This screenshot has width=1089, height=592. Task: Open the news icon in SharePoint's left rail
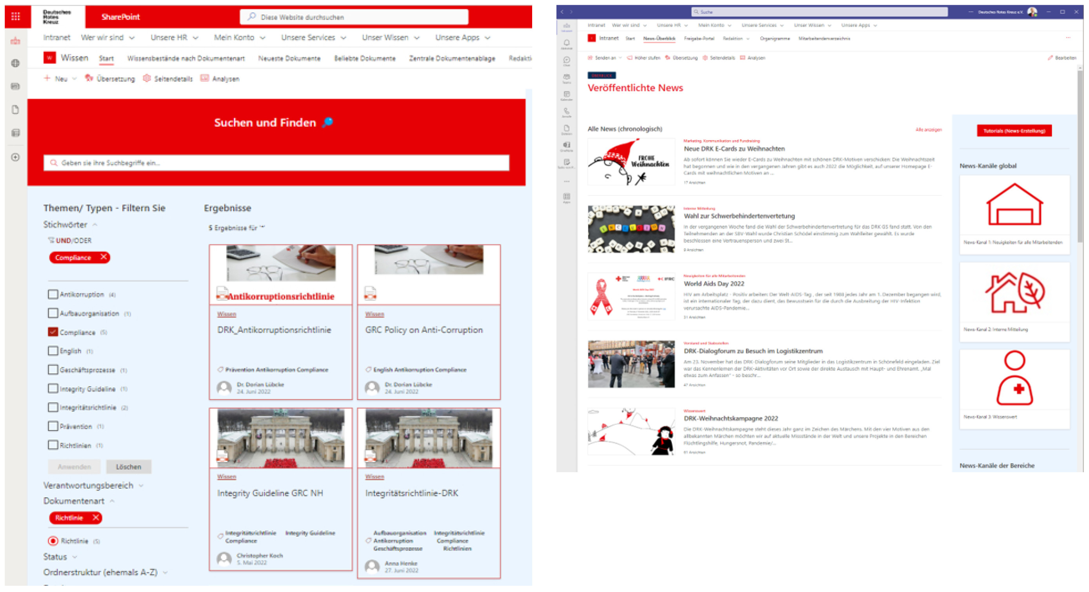(16, 87)
